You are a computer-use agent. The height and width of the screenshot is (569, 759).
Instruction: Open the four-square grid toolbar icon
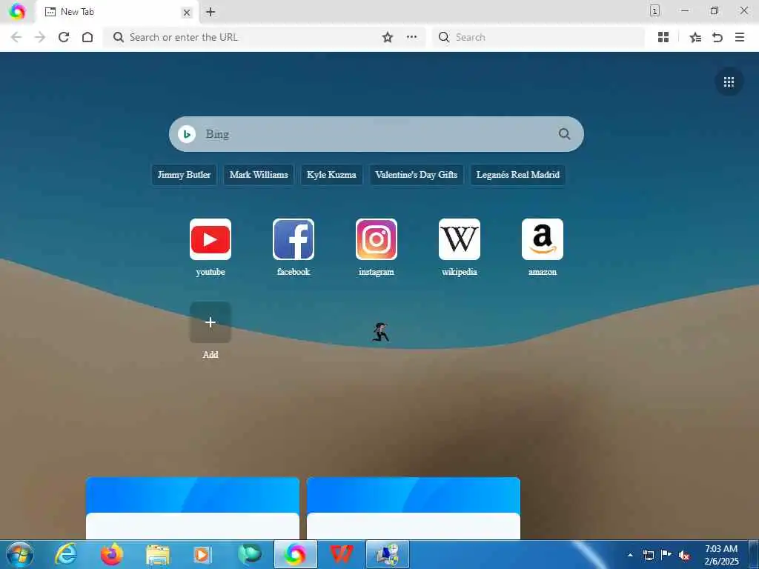(x=663, y=37)
